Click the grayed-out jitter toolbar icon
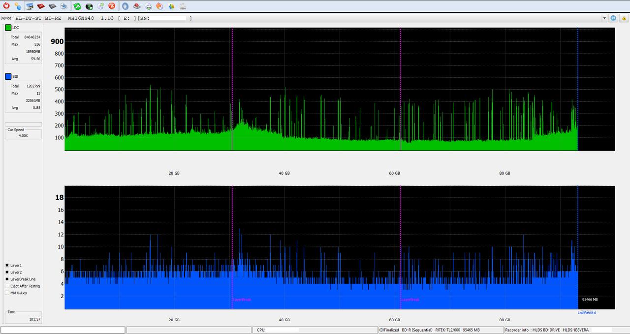The image size is (630, 334). click(183, 6)
